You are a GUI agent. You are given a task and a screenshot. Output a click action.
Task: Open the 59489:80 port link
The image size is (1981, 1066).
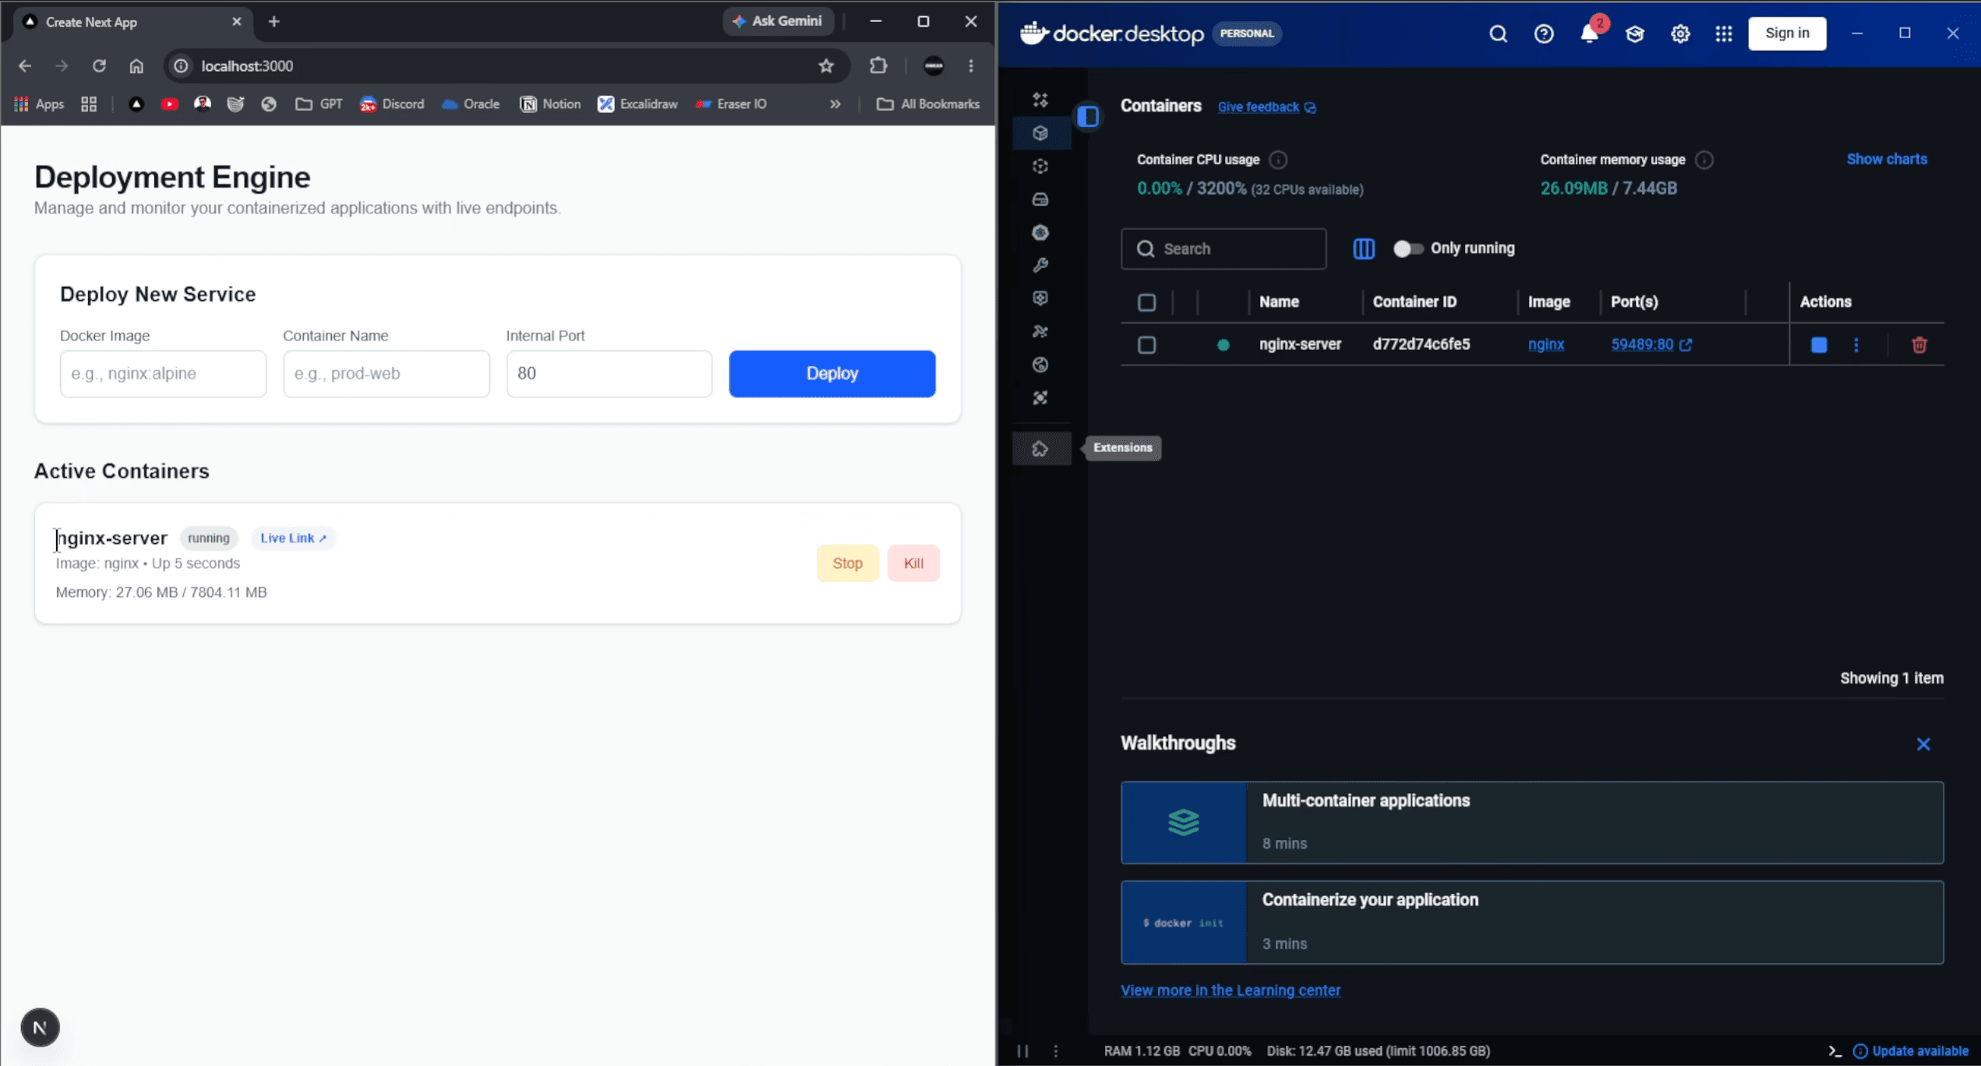tap(1651, 344)
